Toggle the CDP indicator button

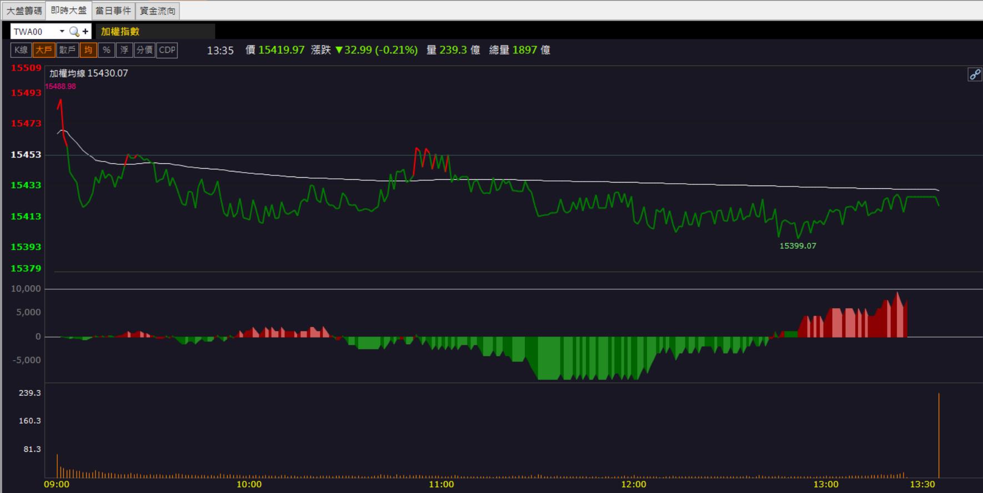coord(167,50)
